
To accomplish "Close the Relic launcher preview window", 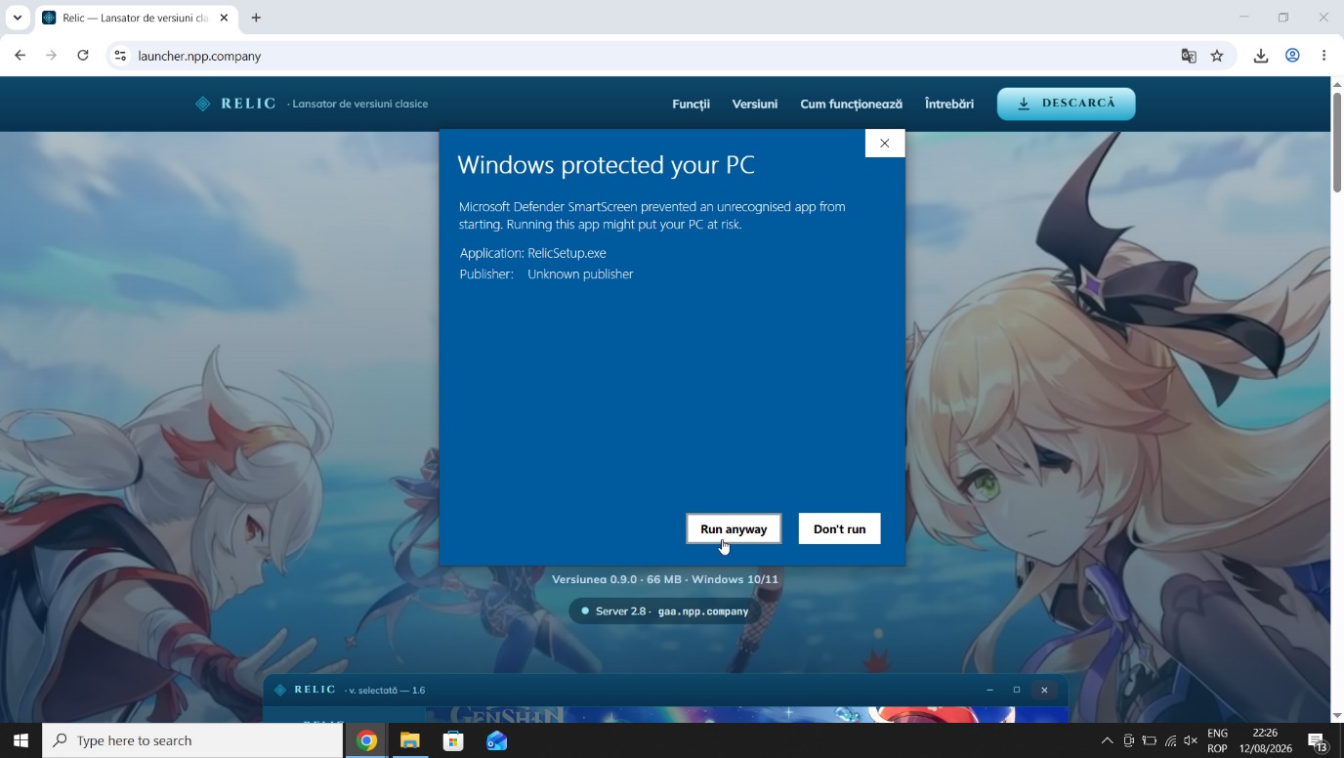I will (x=1044, y=690).
